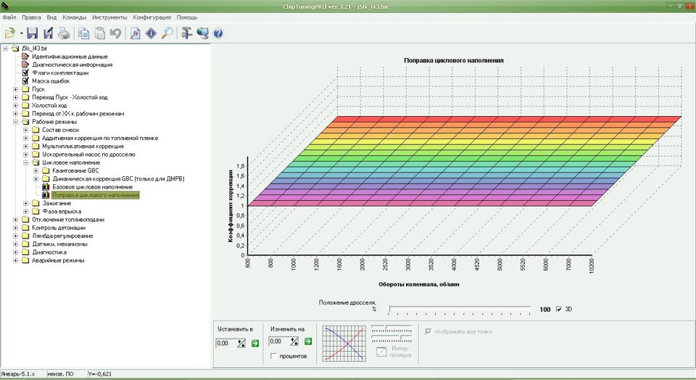Viewport: 696px width, 380px height.
Task: Expand the Лямбда-регулирование node
Action: (x=15, y=236)
